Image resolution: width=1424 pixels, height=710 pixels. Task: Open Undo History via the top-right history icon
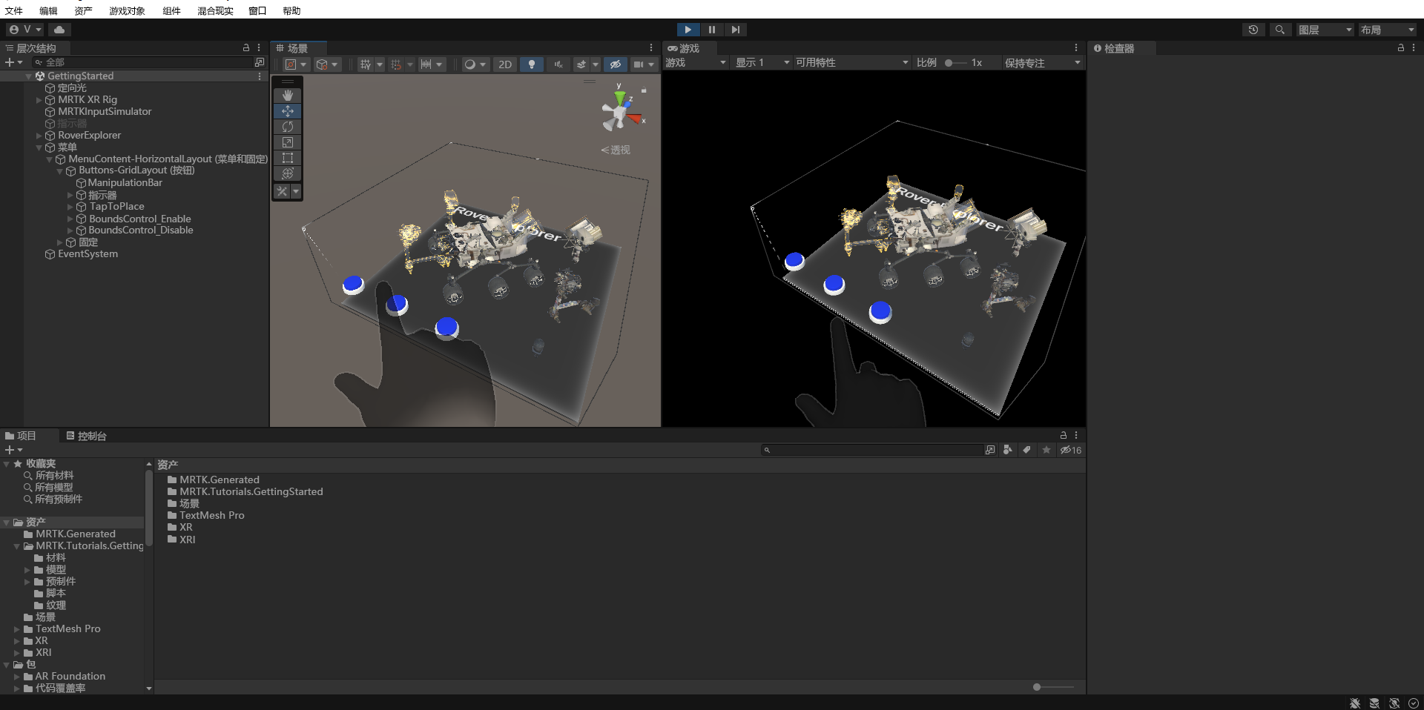click(1253, 30)
